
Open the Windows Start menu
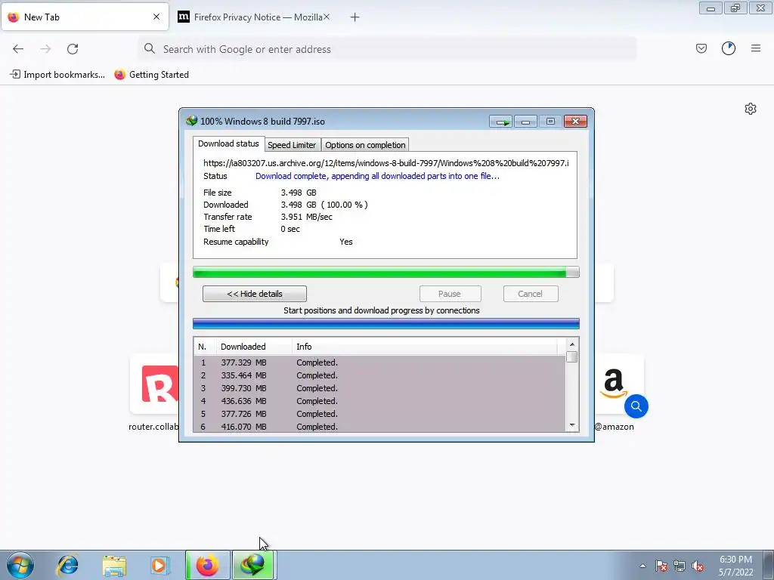(x=20, y=565)
